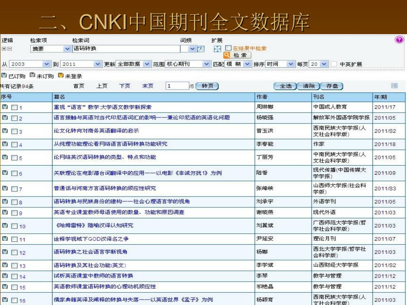Open the 排序 dropdown showing 时间
Screen dimensions: 407x305
280,64
